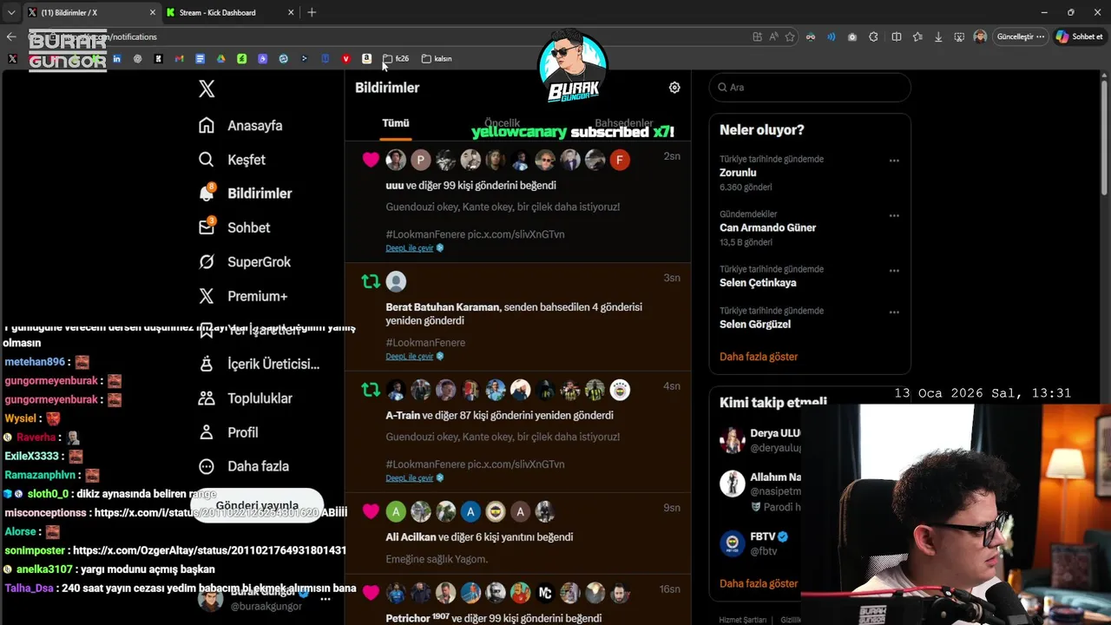1111x625 pixels.
Task: Toggle split screen view icon
Action: pos(897,36)
